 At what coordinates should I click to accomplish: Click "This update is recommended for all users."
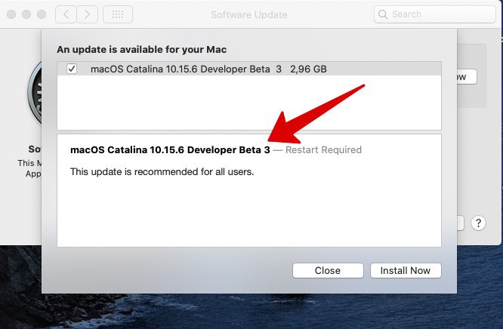(x=162, y=172)
